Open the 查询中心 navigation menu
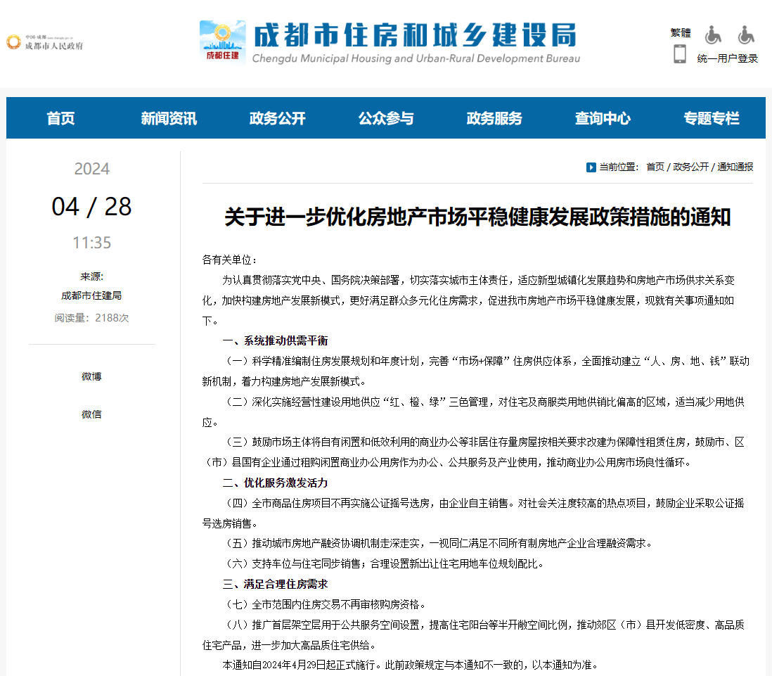 [x=602, y=118]
